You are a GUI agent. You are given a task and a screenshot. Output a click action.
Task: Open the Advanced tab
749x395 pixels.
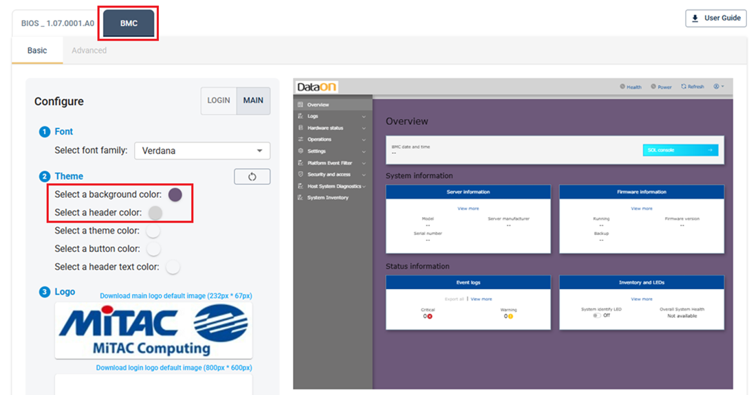[x=89, y=50]
